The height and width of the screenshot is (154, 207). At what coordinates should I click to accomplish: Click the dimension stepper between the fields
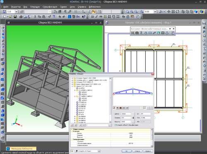tap(133, 118)
